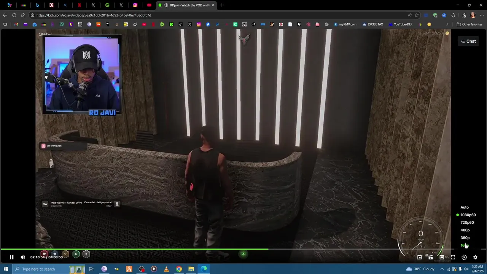Switch to the Netflix tab
Viewport: 487px width, 274px height.
pyautogui.click(x=79, y=5)
